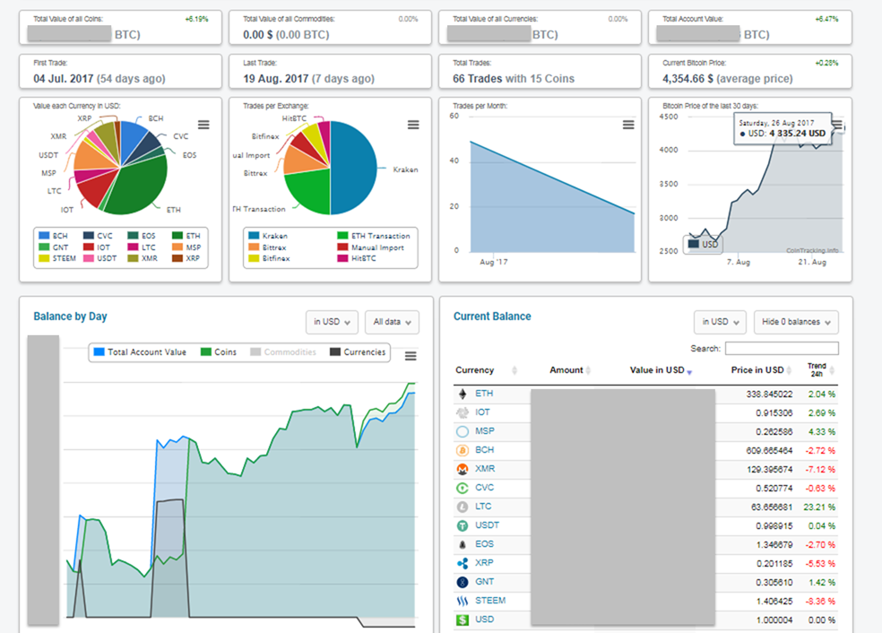Toggle HitBTC in exchange pie legend

click(357, 259)
